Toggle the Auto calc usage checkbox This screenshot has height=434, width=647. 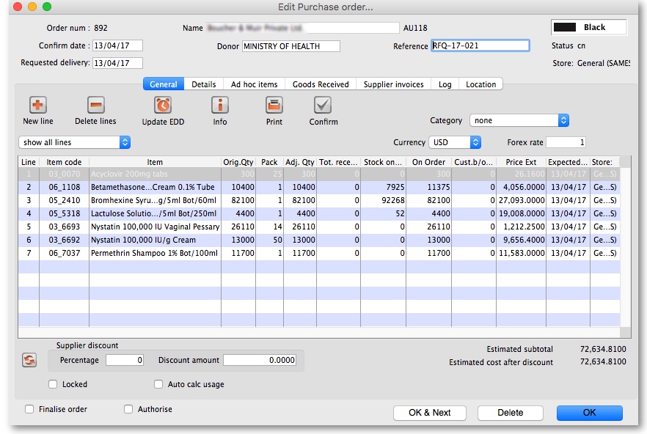point(158,384)
